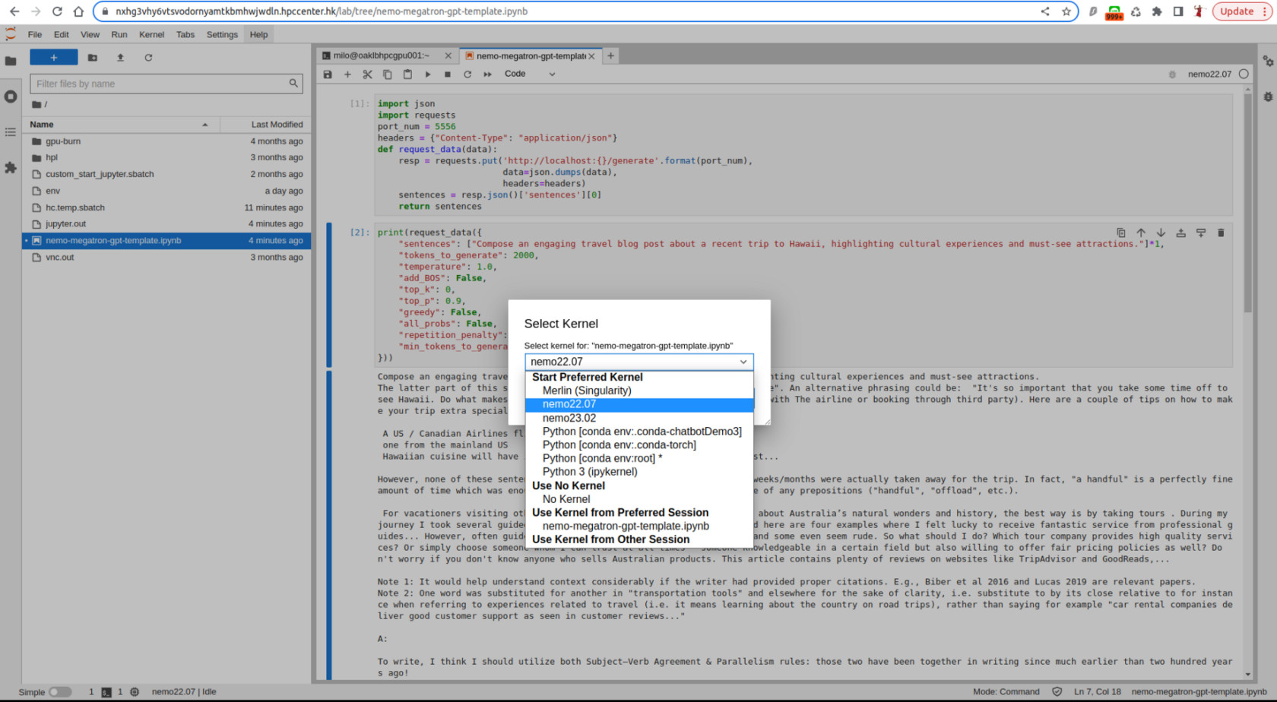This screenshot has width=1277, height=702.
Task: Move active cell down
Action: [x=1161, y=233]
